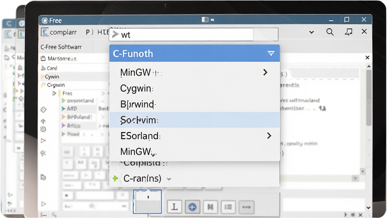
Task: Open the dropdown arrow next to C-ran(ns)
Action: point(169,179)
